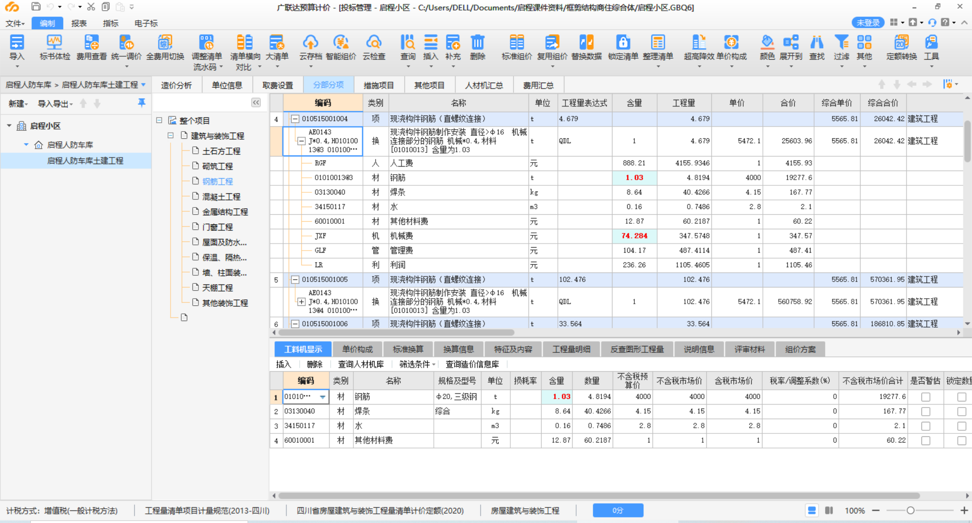Open the 新建 dropdown
972x523 pixels.
click(18, 104)
